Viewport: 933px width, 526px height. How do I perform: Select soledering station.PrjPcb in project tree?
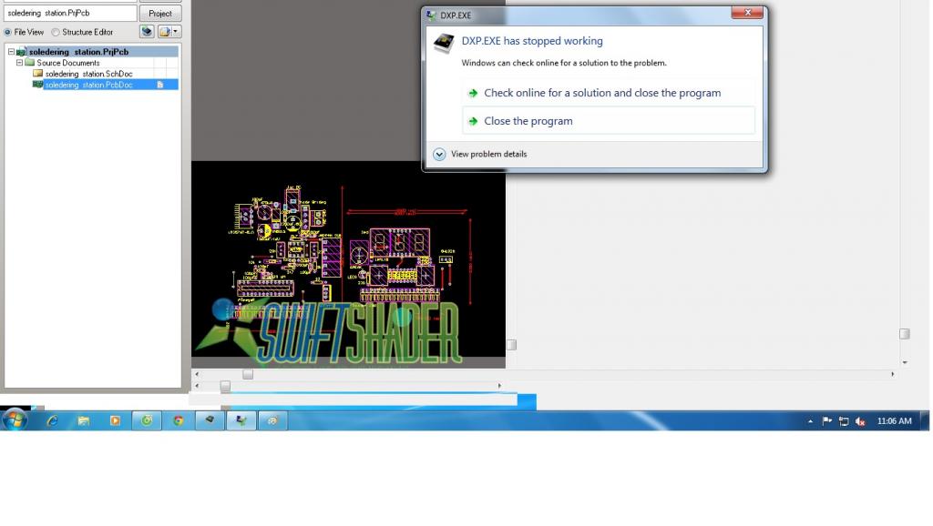coord(78,52)
